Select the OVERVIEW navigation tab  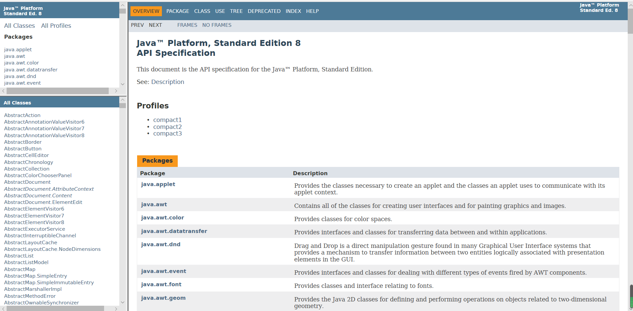click(x=146, y=11)
